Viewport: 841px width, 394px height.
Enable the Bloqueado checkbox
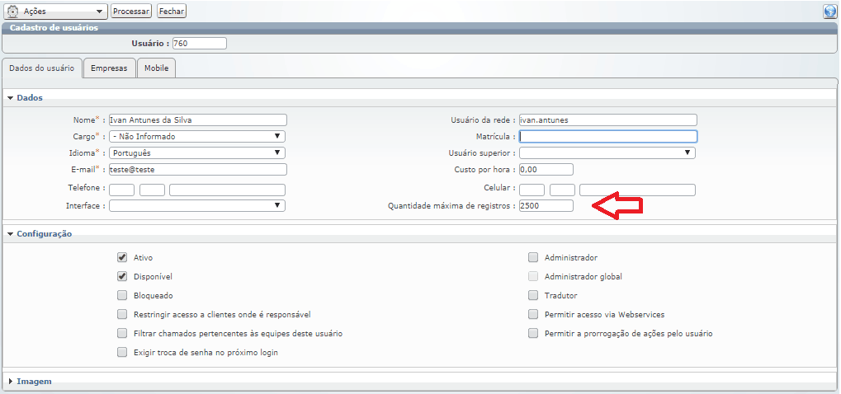tap(122, 296)
